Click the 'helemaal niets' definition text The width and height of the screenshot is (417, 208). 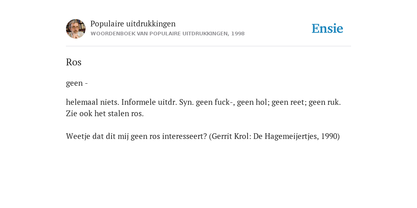coord(93,102)
